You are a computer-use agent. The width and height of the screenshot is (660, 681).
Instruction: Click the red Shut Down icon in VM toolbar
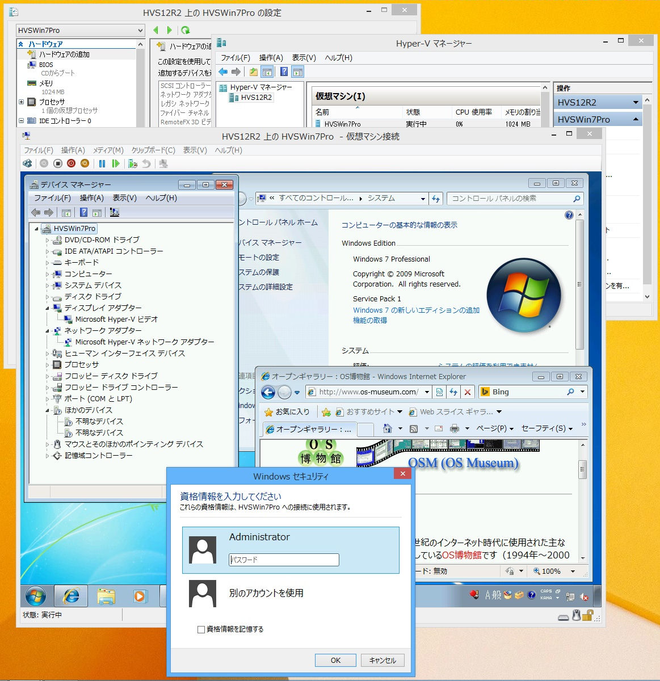pyautogui.click(x=71, y=163)
